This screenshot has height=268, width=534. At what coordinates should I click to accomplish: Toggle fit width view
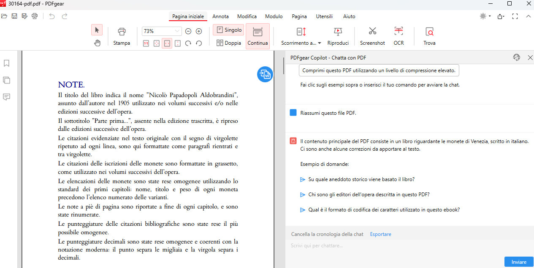pyautogui.click(x=167, y=43)
